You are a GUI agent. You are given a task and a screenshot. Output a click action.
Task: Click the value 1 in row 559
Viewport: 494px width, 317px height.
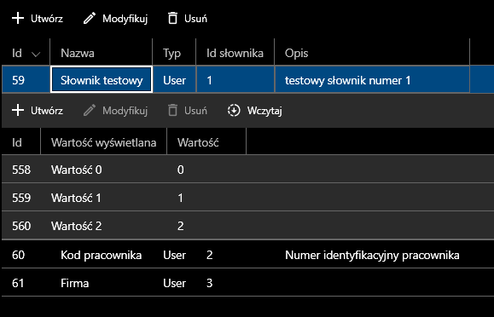[x=180, y=198]
